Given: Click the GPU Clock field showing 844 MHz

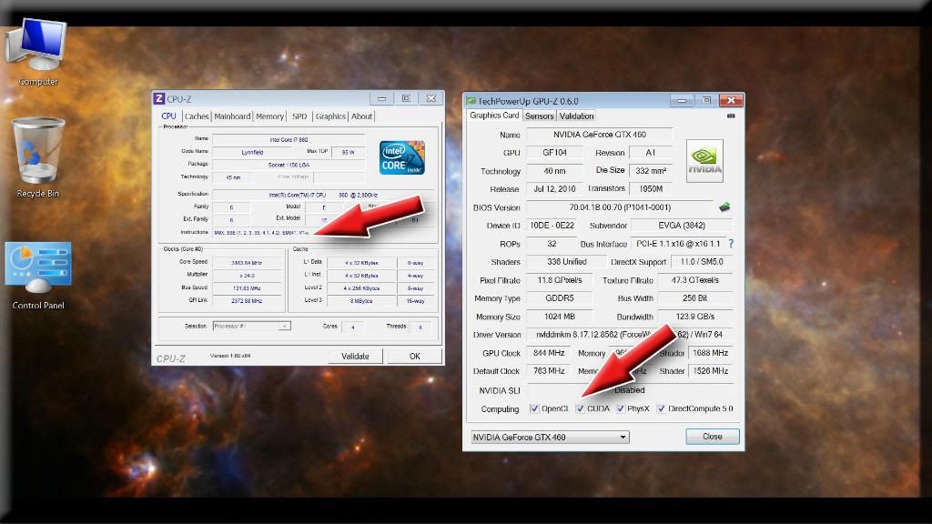Looking at the screenshot, I should 549,353.
